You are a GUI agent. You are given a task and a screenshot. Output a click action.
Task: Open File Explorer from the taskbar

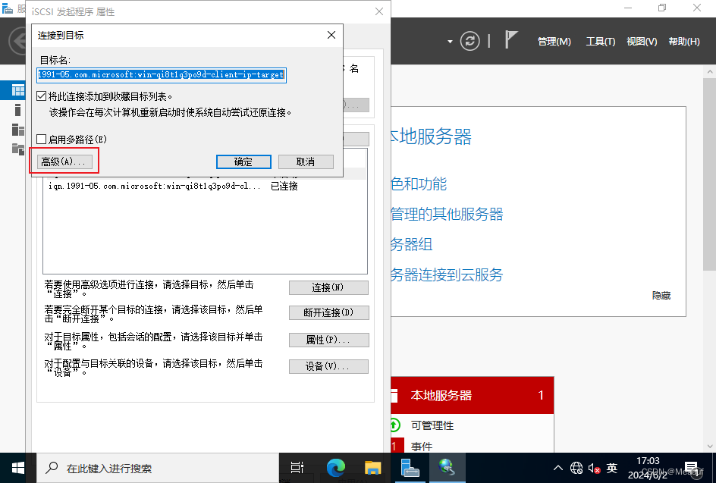(x=372, y=468)
